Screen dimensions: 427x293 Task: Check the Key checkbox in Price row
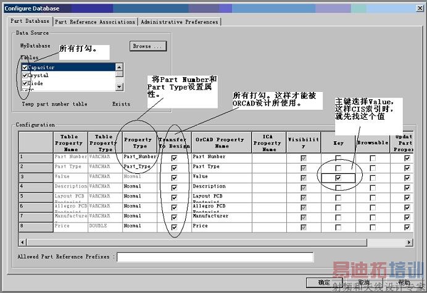pyautogui.click(x=338, y=227)
